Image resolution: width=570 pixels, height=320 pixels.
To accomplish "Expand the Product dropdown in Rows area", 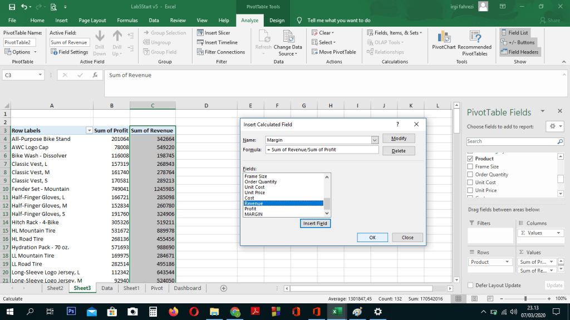I will click(x=507, y=262).
